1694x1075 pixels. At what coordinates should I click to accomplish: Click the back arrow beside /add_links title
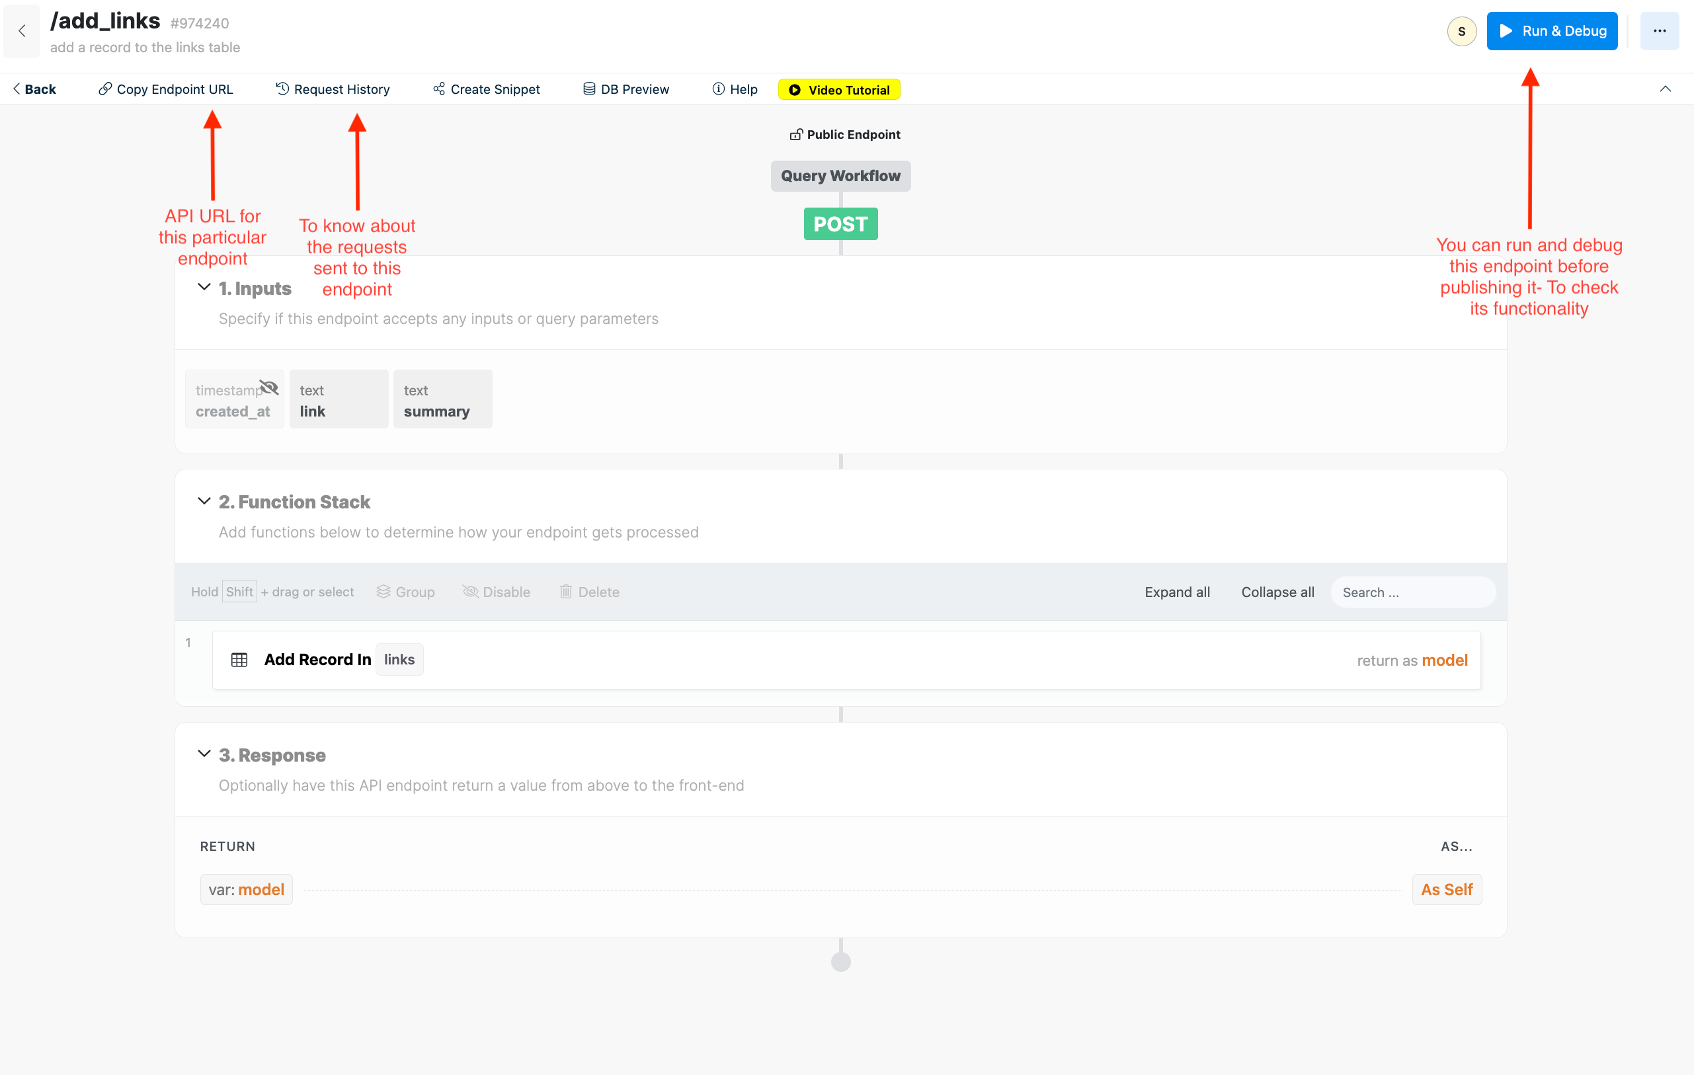coord(22,31)
